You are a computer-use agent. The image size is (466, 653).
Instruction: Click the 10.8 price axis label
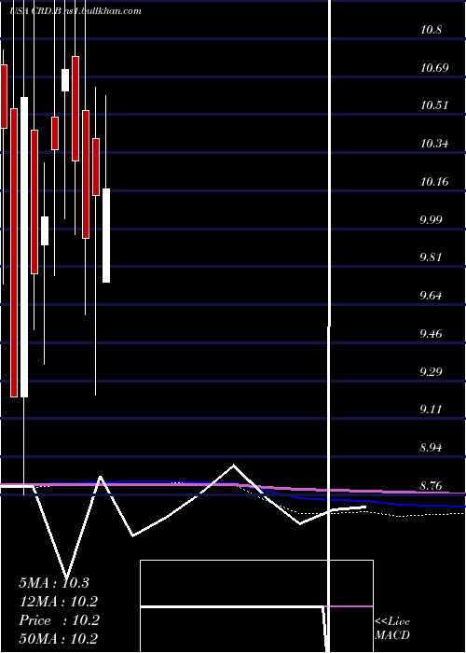432,30
